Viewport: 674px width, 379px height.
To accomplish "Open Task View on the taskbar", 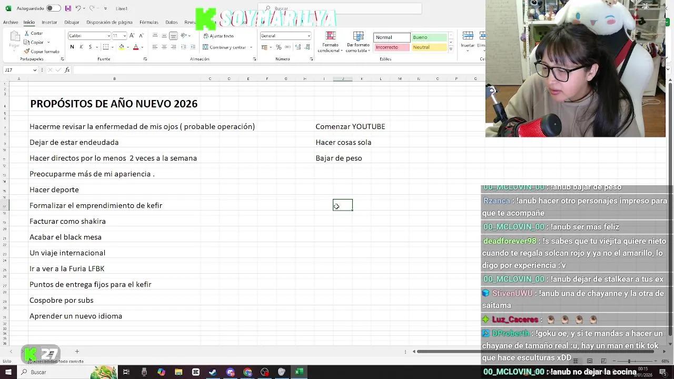I will tap(126, 372).
